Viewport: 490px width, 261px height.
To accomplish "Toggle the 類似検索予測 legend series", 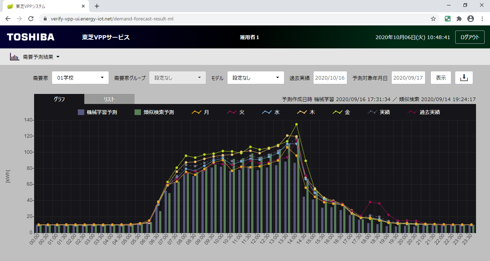I will pyautogui.click(x=154, y=112).
